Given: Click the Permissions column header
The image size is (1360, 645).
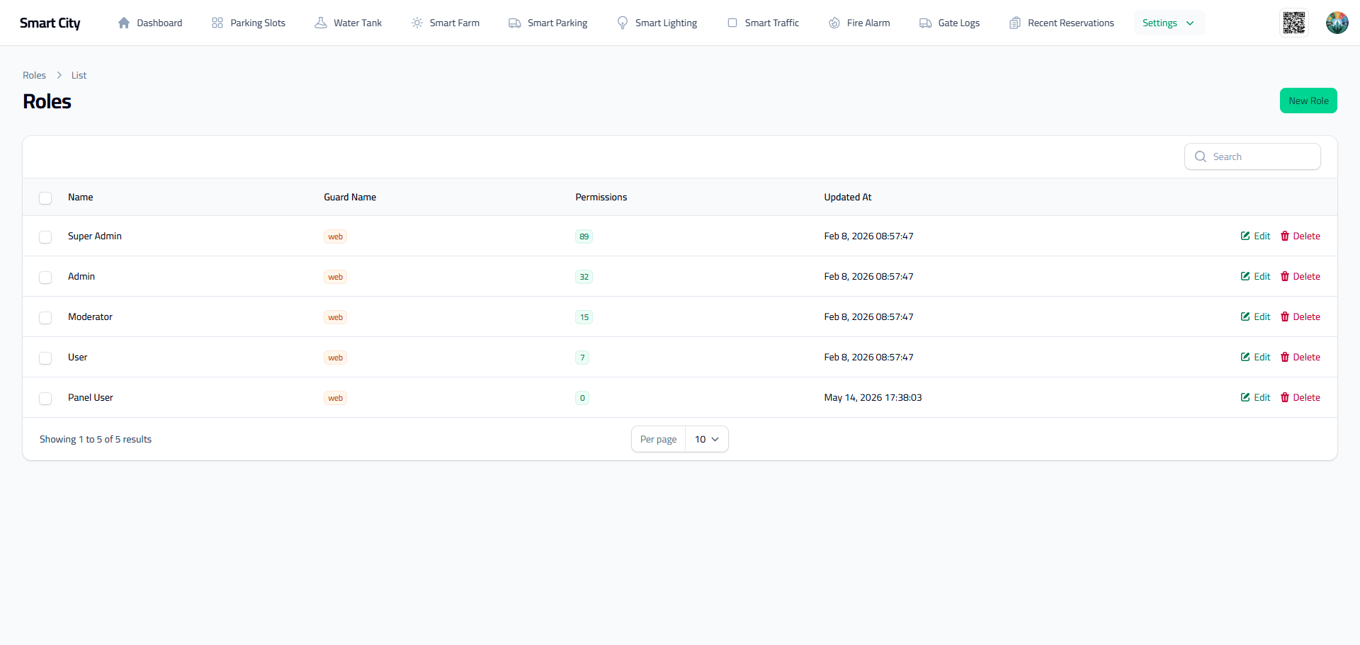Looking at the screenshot, I should click(x=601, y=197).
